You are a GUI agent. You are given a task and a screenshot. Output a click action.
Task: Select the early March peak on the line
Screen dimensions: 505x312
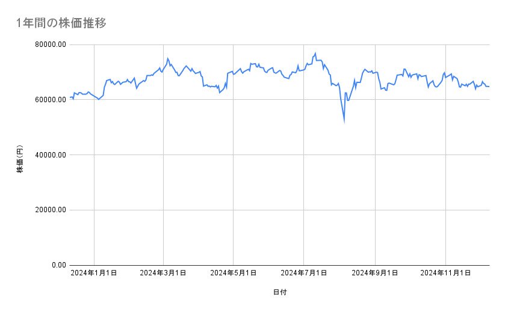[168, 58]
